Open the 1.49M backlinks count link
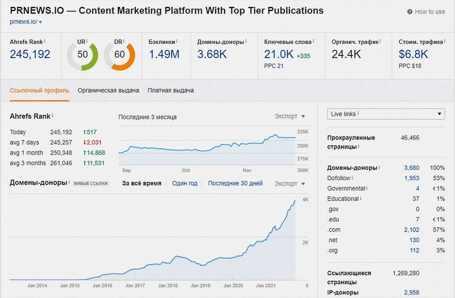 coord(164,54)
